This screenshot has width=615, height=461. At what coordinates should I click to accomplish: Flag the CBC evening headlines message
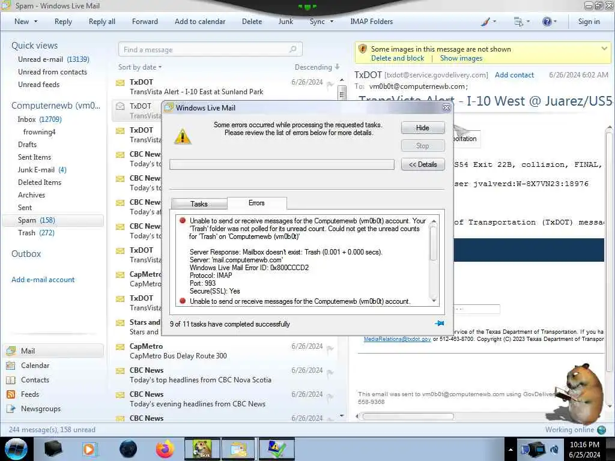330,397
